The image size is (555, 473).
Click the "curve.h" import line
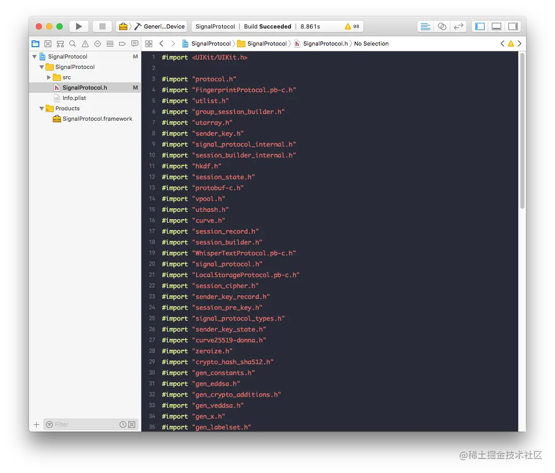pyautogui.click(x=193, y=220)
